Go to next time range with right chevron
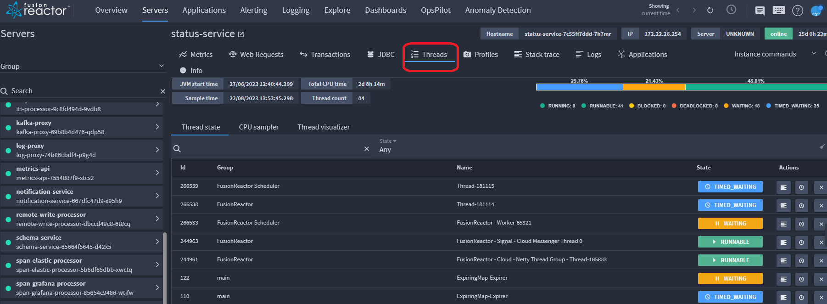The image size is (827, 304). click(x=694, y=10)
